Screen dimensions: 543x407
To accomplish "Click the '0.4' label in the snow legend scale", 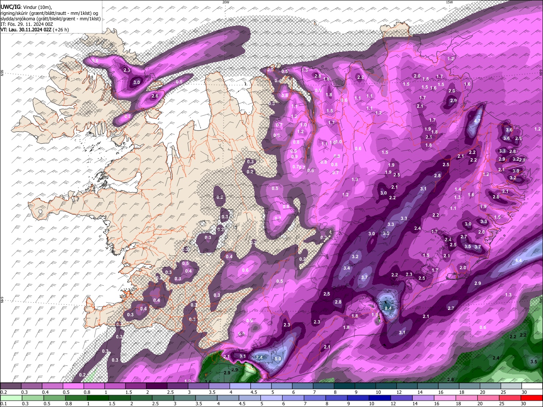I will [x=45, y=392].
